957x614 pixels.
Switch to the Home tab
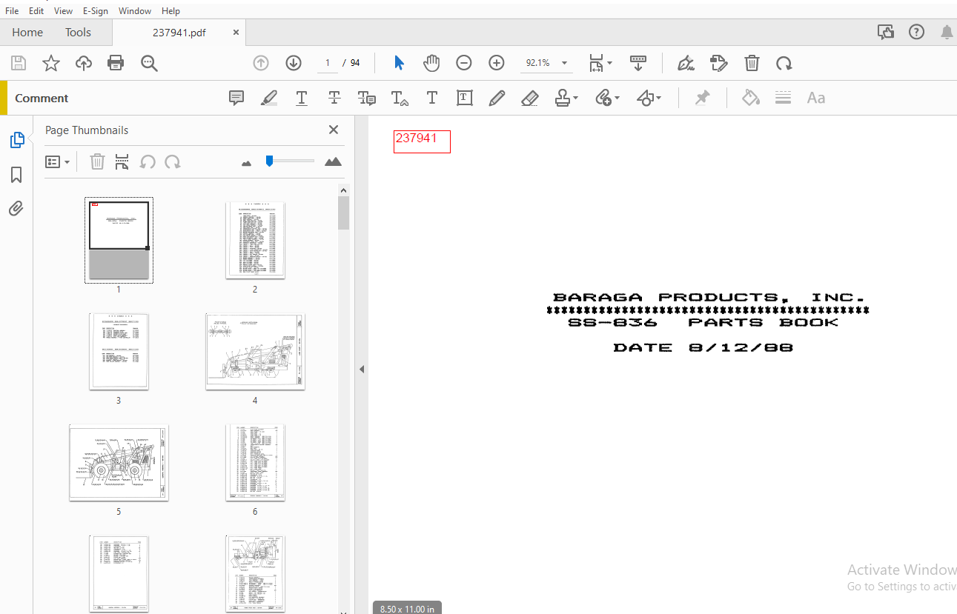[27, 33]
